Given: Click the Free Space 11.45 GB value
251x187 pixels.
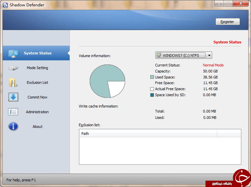Looking at the screenshot, I should point(211,83).
